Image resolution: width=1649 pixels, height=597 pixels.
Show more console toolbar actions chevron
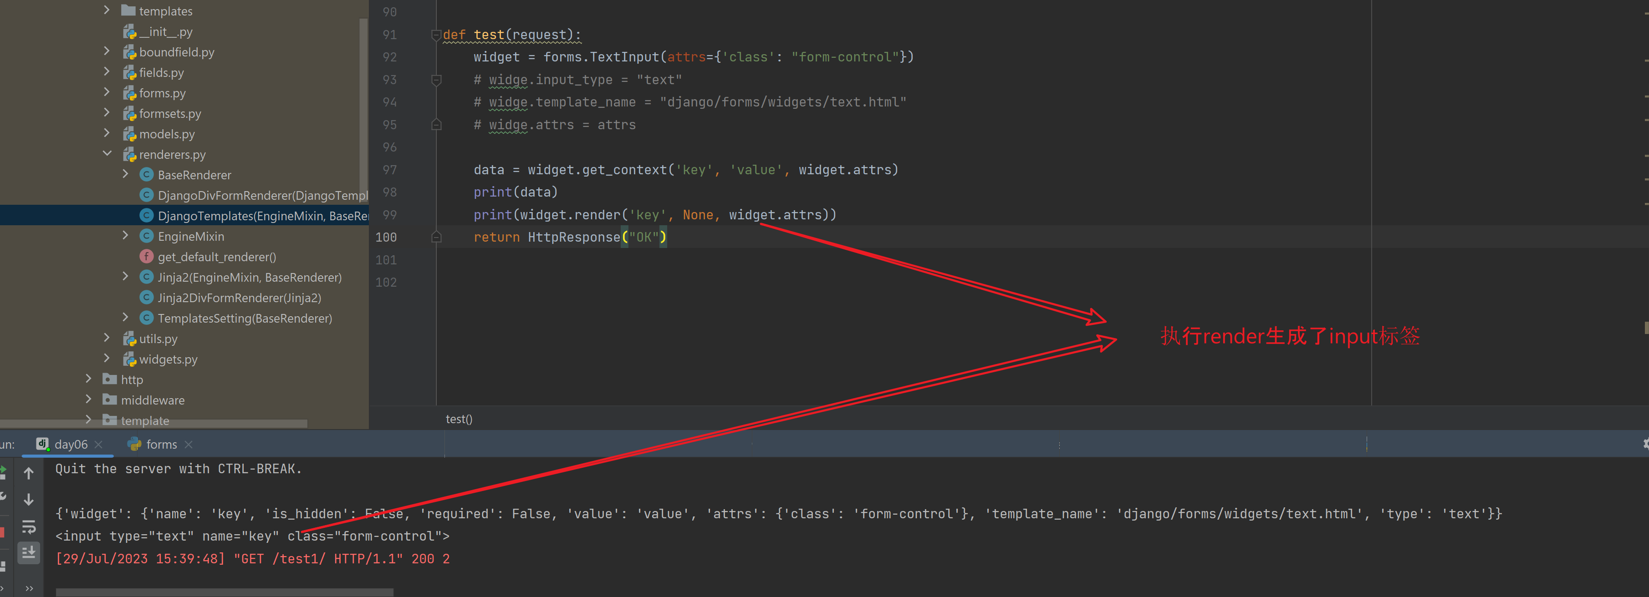29,588
